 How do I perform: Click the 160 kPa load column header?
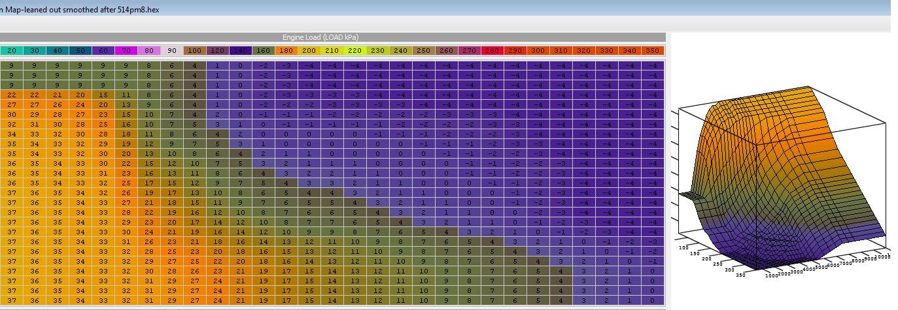263,50
